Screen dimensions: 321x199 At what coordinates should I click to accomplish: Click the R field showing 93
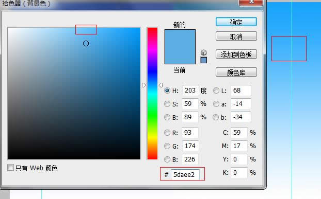coord(190,133)
